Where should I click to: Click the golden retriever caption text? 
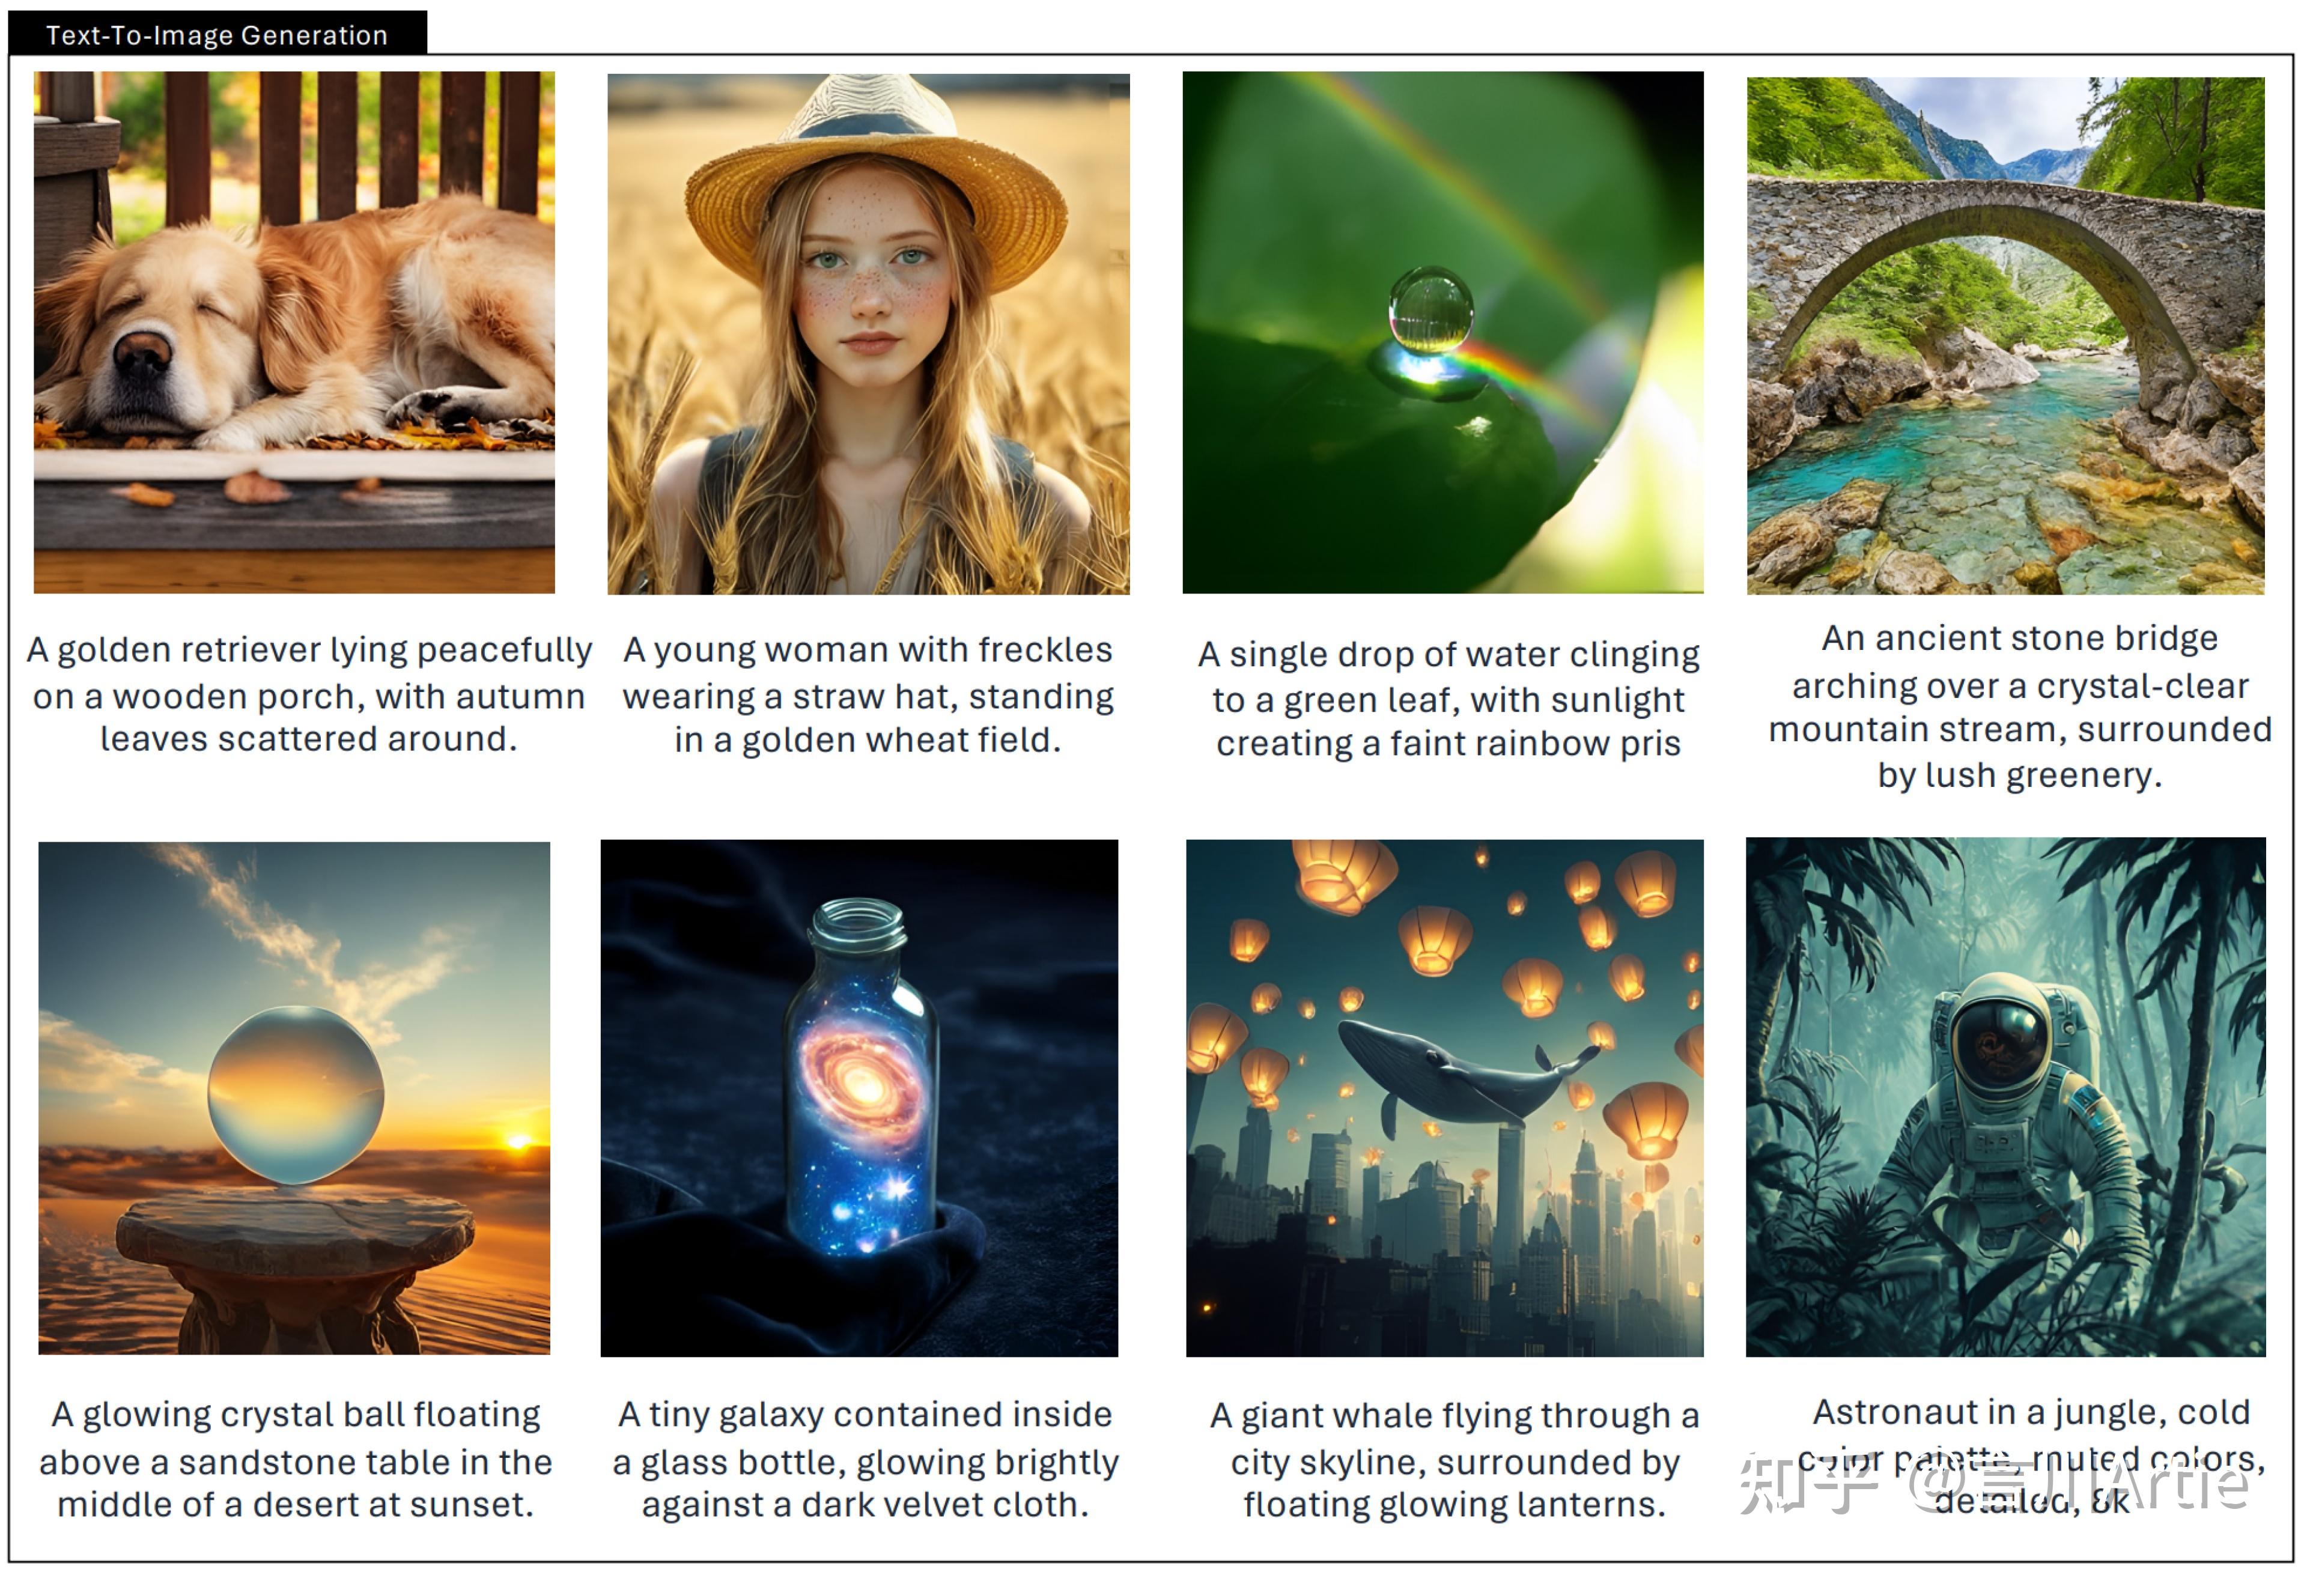click(x=309, y=694)
